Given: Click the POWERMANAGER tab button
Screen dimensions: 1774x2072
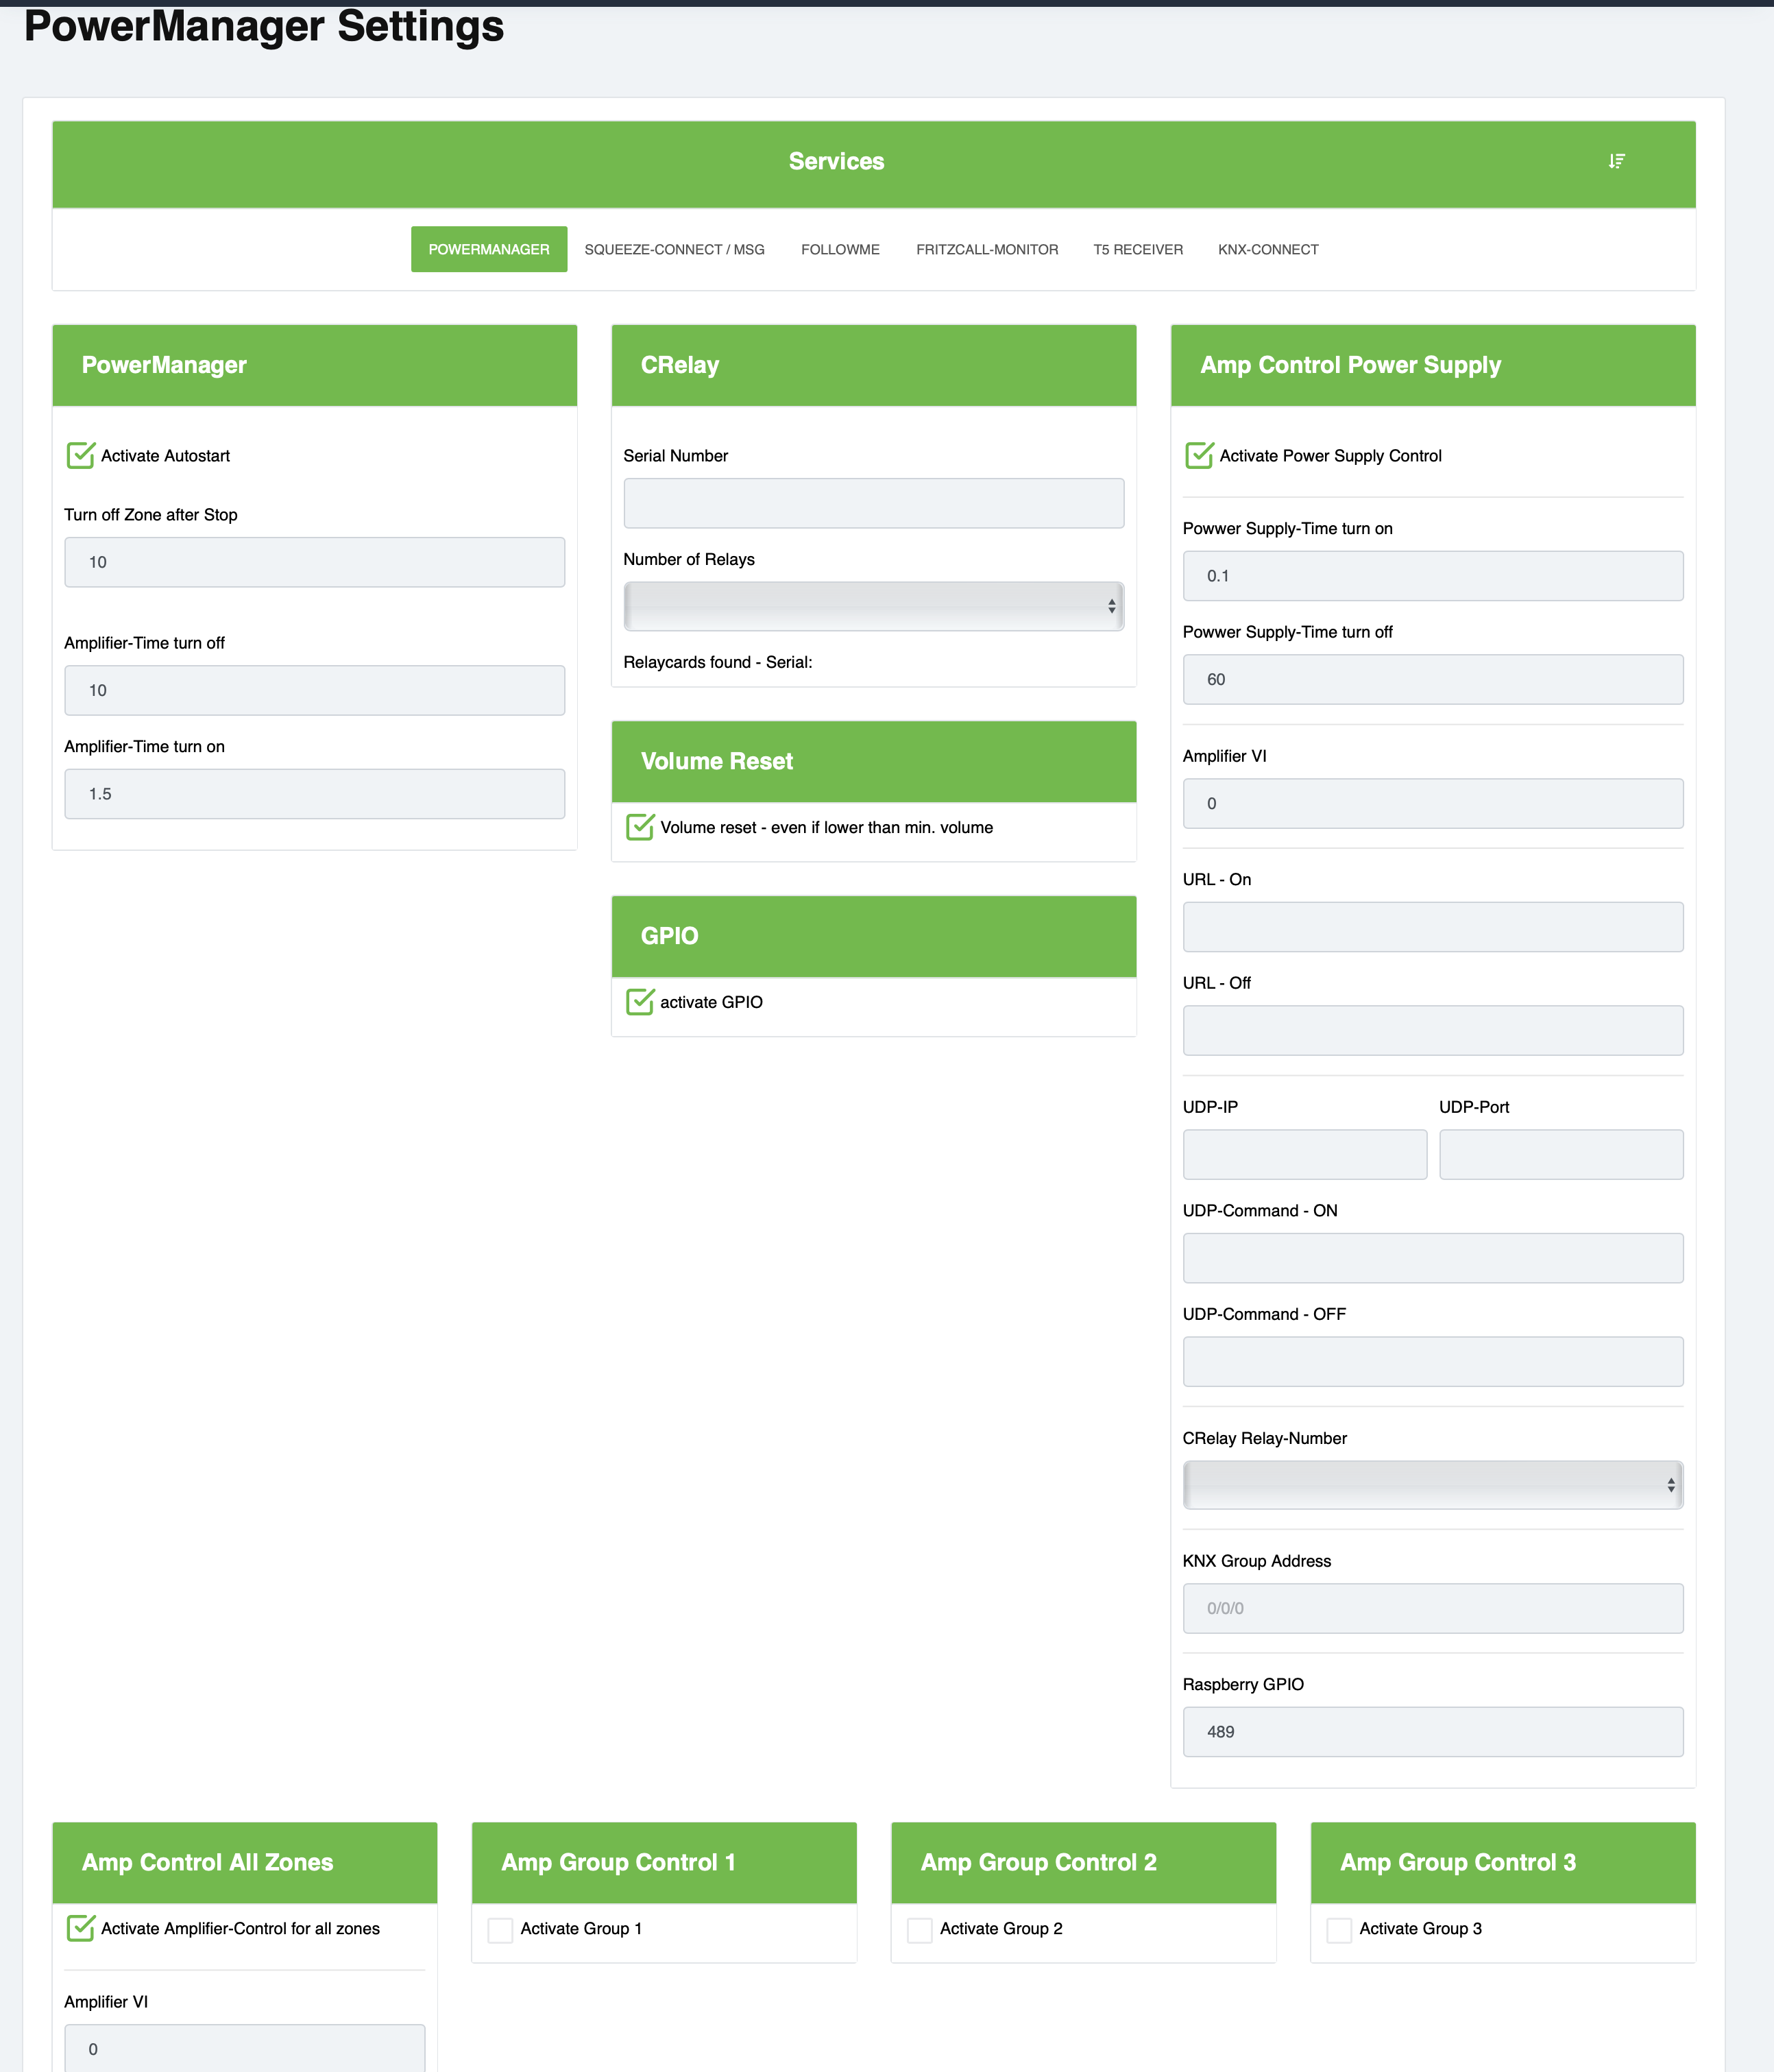Looking at the screenshot, I should click(x=488, y=249).
